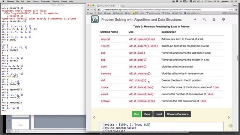This screenshot has height=135, width=240.
Task: Close the Getting Started browser tab
Action: pos(118,6)
